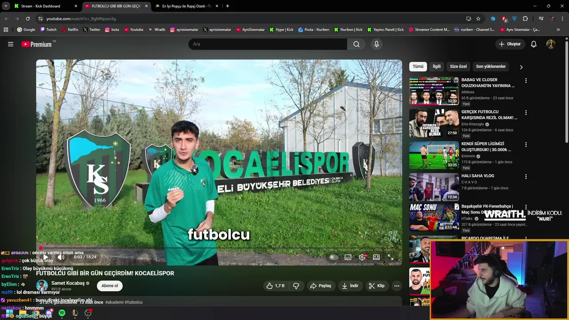
Task: Toggle autoplay switch in player
Action: tap(333, 257)
